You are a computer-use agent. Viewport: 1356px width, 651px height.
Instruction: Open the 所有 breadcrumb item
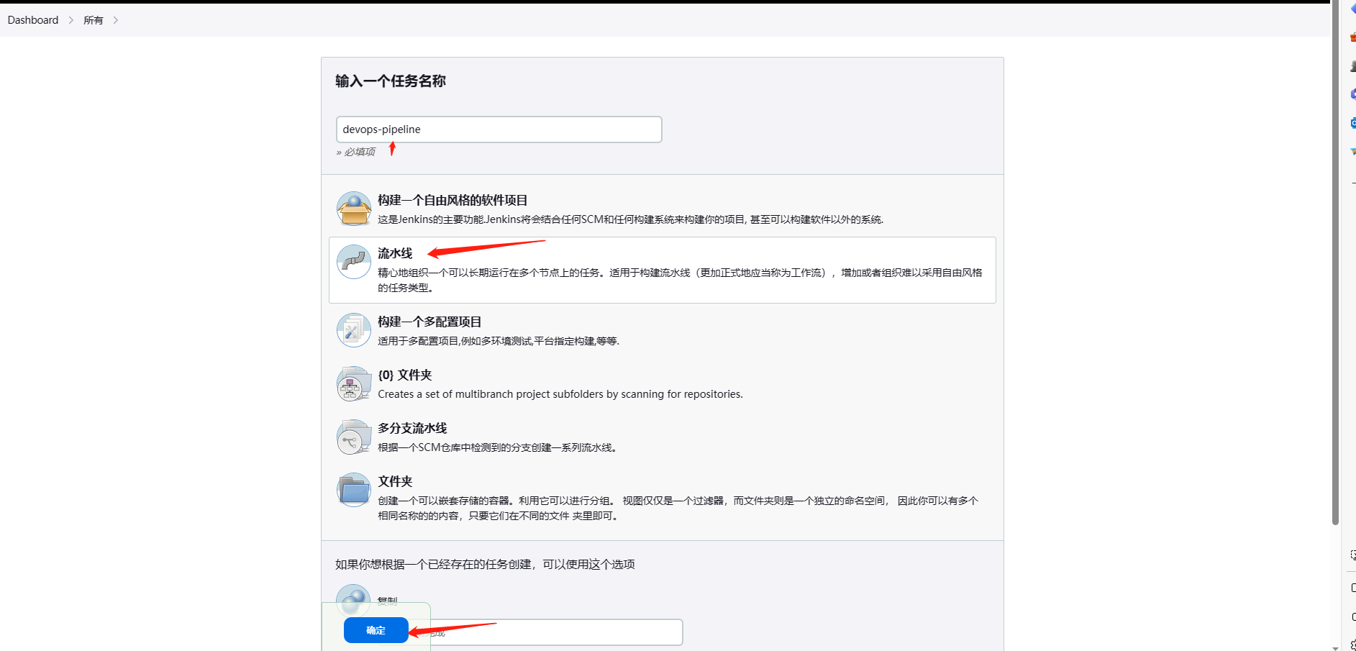click(x=94, y=20)
